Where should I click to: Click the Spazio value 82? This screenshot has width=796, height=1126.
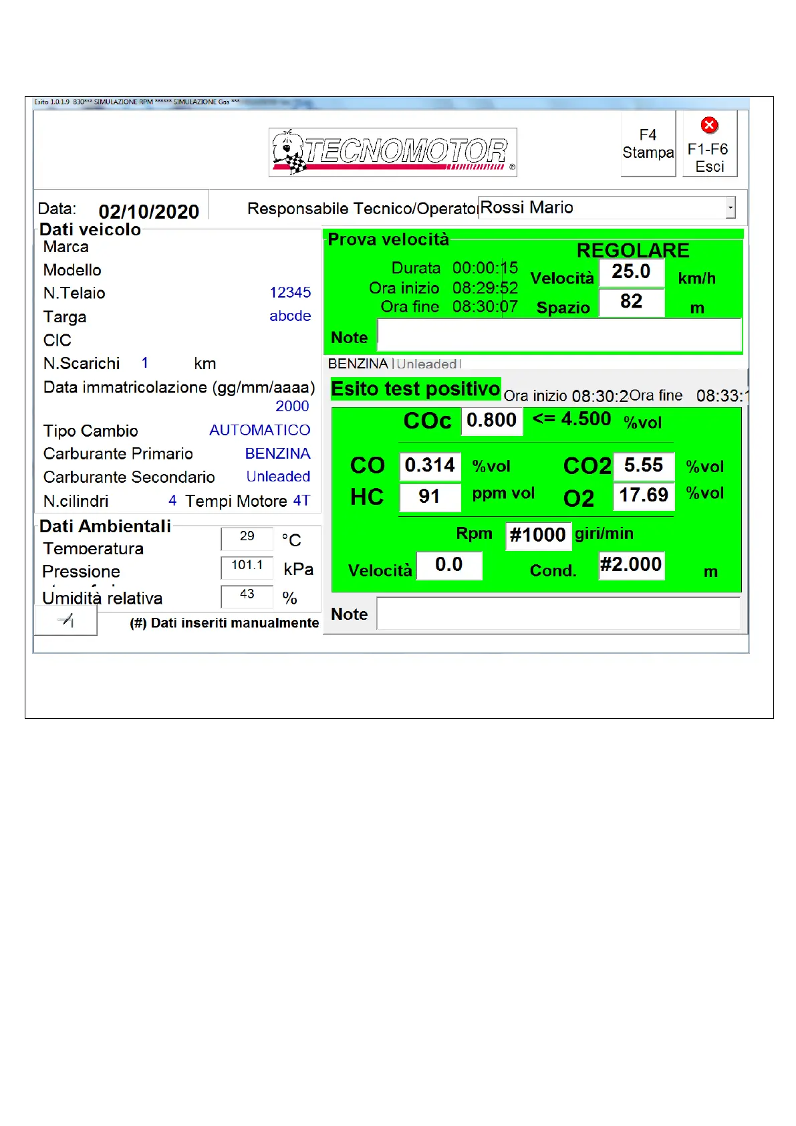click(x=632, y=302)
